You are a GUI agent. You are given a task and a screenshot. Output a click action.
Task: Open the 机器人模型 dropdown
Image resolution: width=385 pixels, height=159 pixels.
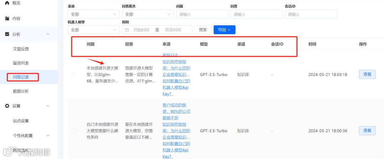click(x=93, y=30)
